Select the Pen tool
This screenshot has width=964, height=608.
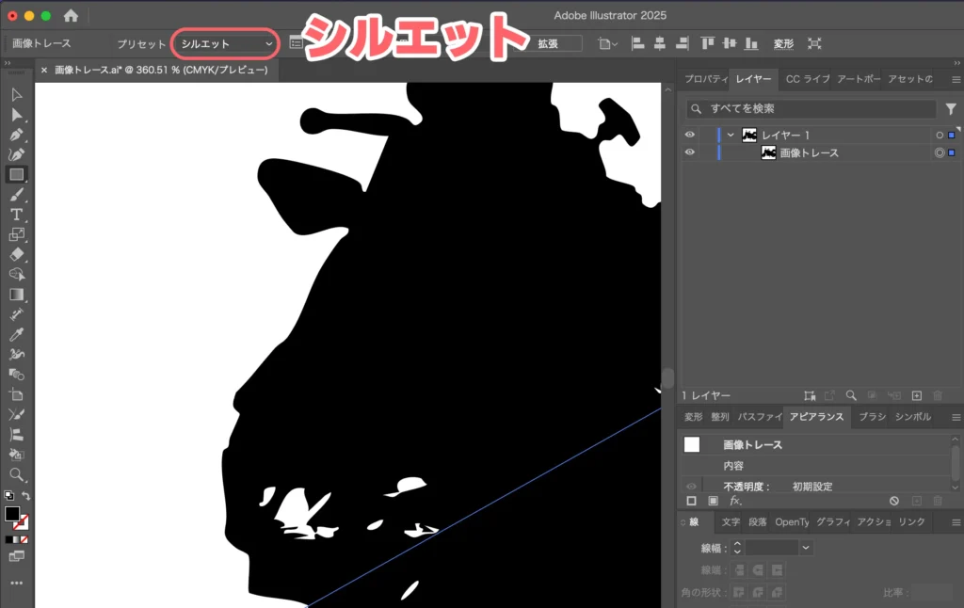16,135
